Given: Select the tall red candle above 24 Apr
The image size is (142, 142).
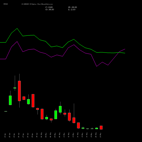Looking at the screenshot, I should coord(19,91).
